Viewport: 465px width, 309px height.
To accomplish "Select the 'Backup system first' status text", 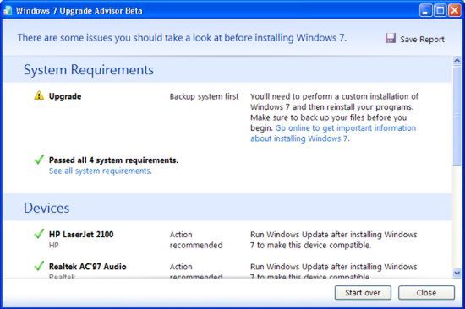I will coord(204,96).
